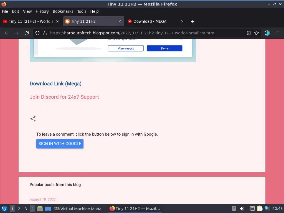
Task: Click the Firefox logo in the title bar
Action: tap(4, 4)
